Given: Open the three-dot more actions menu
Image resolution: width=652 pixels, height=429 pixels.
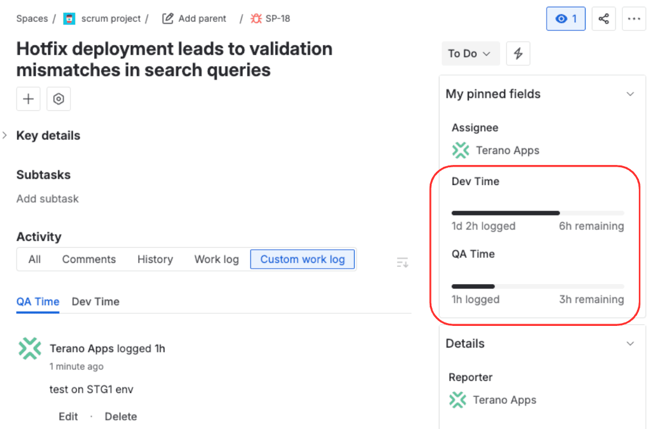Looking at the screenshot, I should [634, 19].
